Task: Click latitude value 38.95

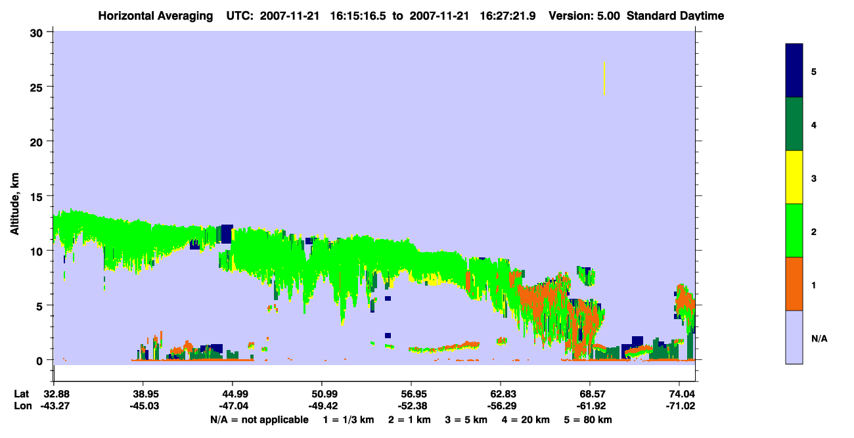Action: pyautogui.click(x=143, y=394)
